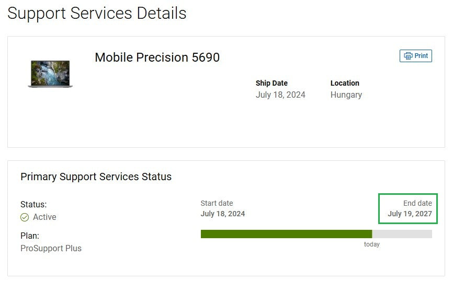The image size is (453, 281).
Task: Click the Primary Support Services Status heading
Action: [x=96, y=177]
